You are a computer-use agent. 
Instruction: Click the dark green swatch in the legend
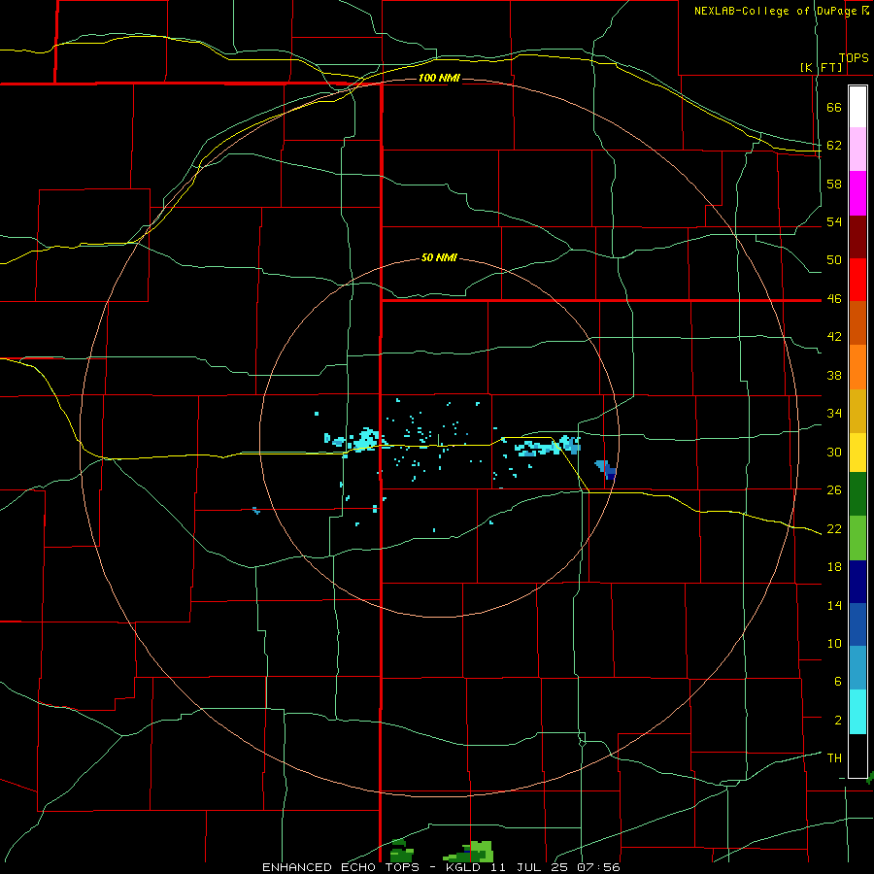857,494
